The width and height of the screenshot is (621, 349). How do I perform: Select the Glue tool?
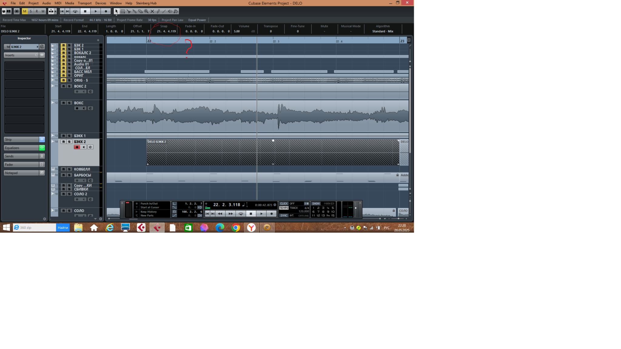click(x=134, y=11)
